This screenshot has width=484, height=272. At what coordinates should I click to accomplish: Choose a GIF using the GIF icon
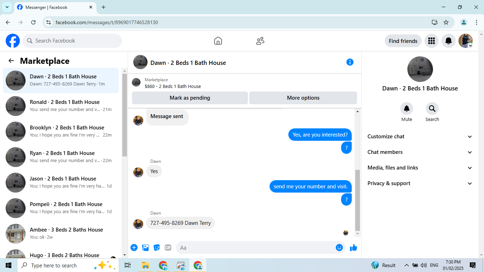[x=168, y=248]
